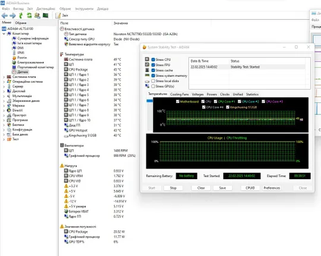Open the Файл menu

coord(6,9)
